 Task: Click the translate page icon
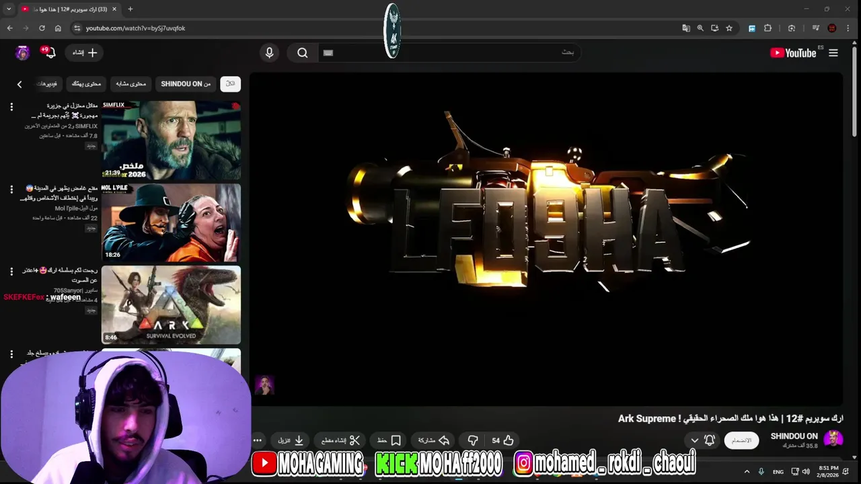(686, 28)
